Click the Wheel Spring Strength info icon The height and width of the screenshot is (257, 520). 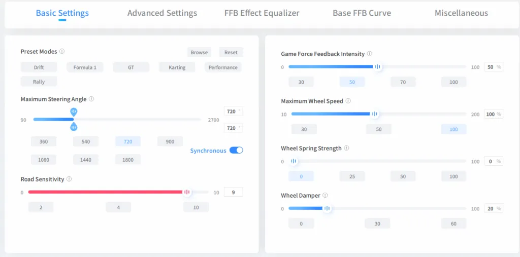tap(346, 149)
